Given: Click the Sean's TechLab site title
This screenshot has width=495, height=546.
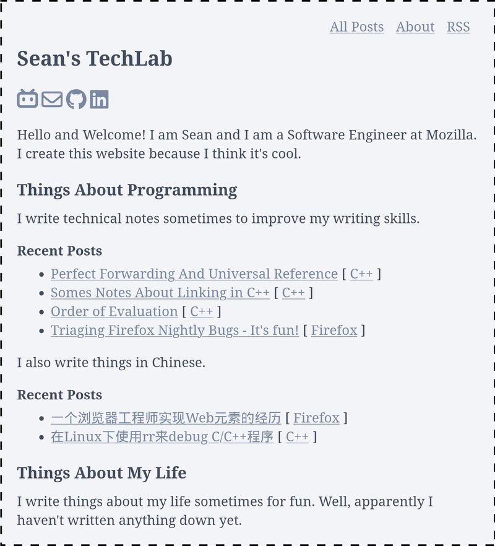Looking at the screenshot, I should (95, 58).
